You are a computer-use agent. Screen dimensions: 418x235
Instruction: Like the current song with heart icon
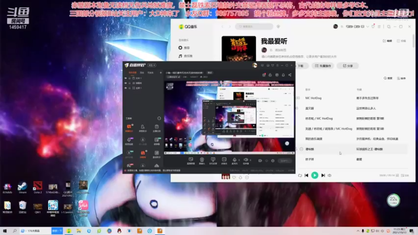pos(234,177)
